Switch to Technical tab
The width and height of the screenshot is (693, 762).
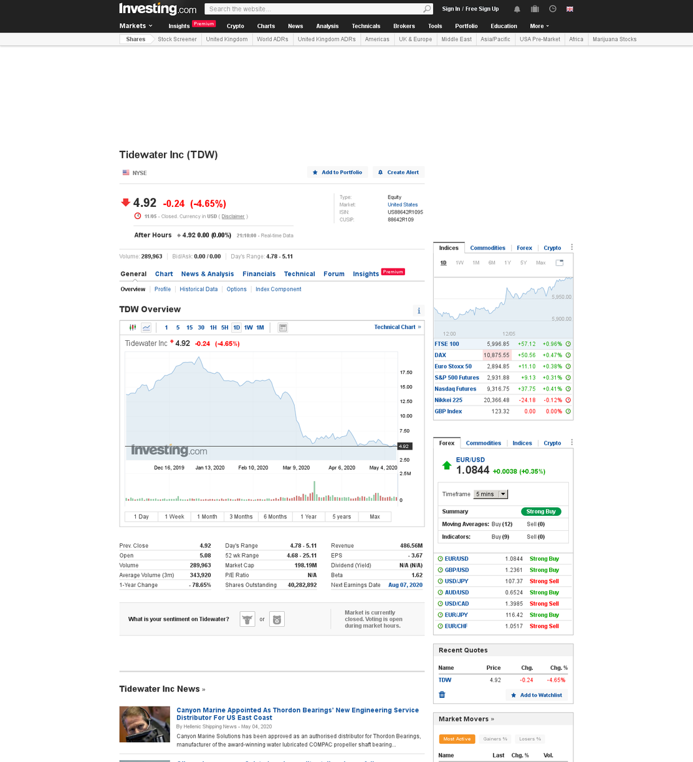point(300,274)
